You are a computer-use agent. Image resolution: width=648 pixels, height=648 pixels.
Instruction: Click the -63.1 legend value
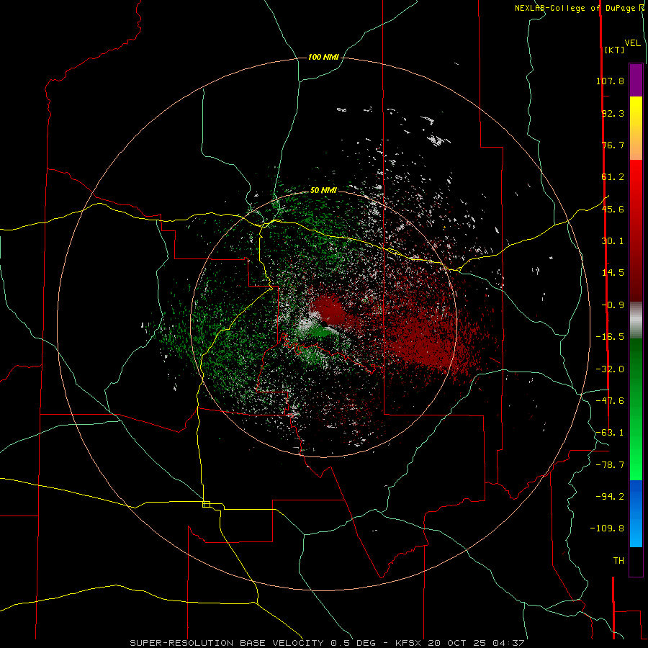610,433
